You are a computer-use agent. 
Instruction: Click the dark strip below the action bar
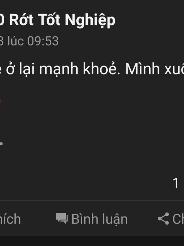(x=92, y=241)
